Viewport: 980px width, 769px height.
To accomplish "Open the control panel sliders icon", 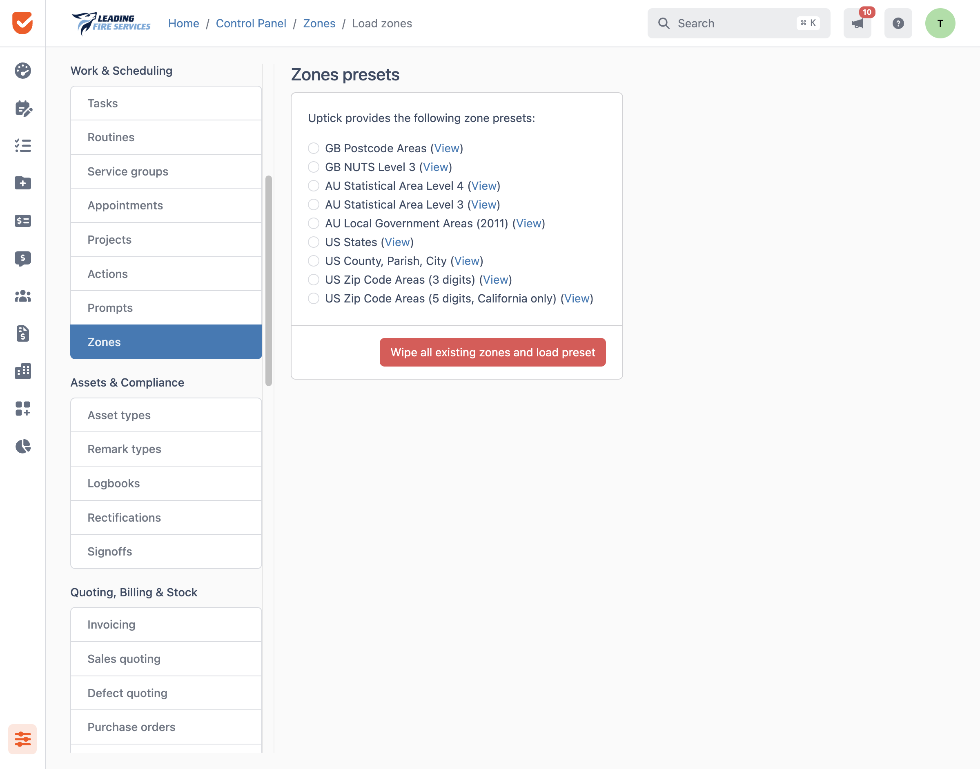I will (22, 739).
